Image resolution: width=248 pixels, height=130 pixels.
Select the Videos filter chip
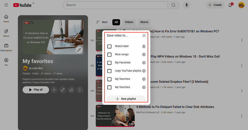(x=129, y=22)
